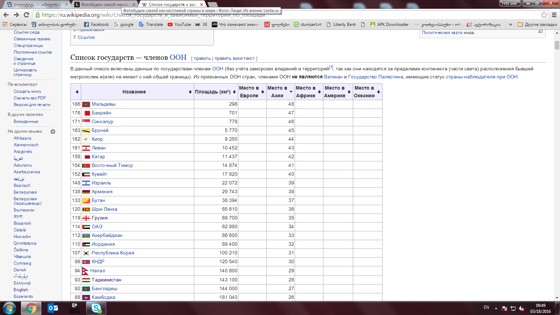Open the Facebook bookmark
Viewport: 560px width, 315px height.
point(96,24)
